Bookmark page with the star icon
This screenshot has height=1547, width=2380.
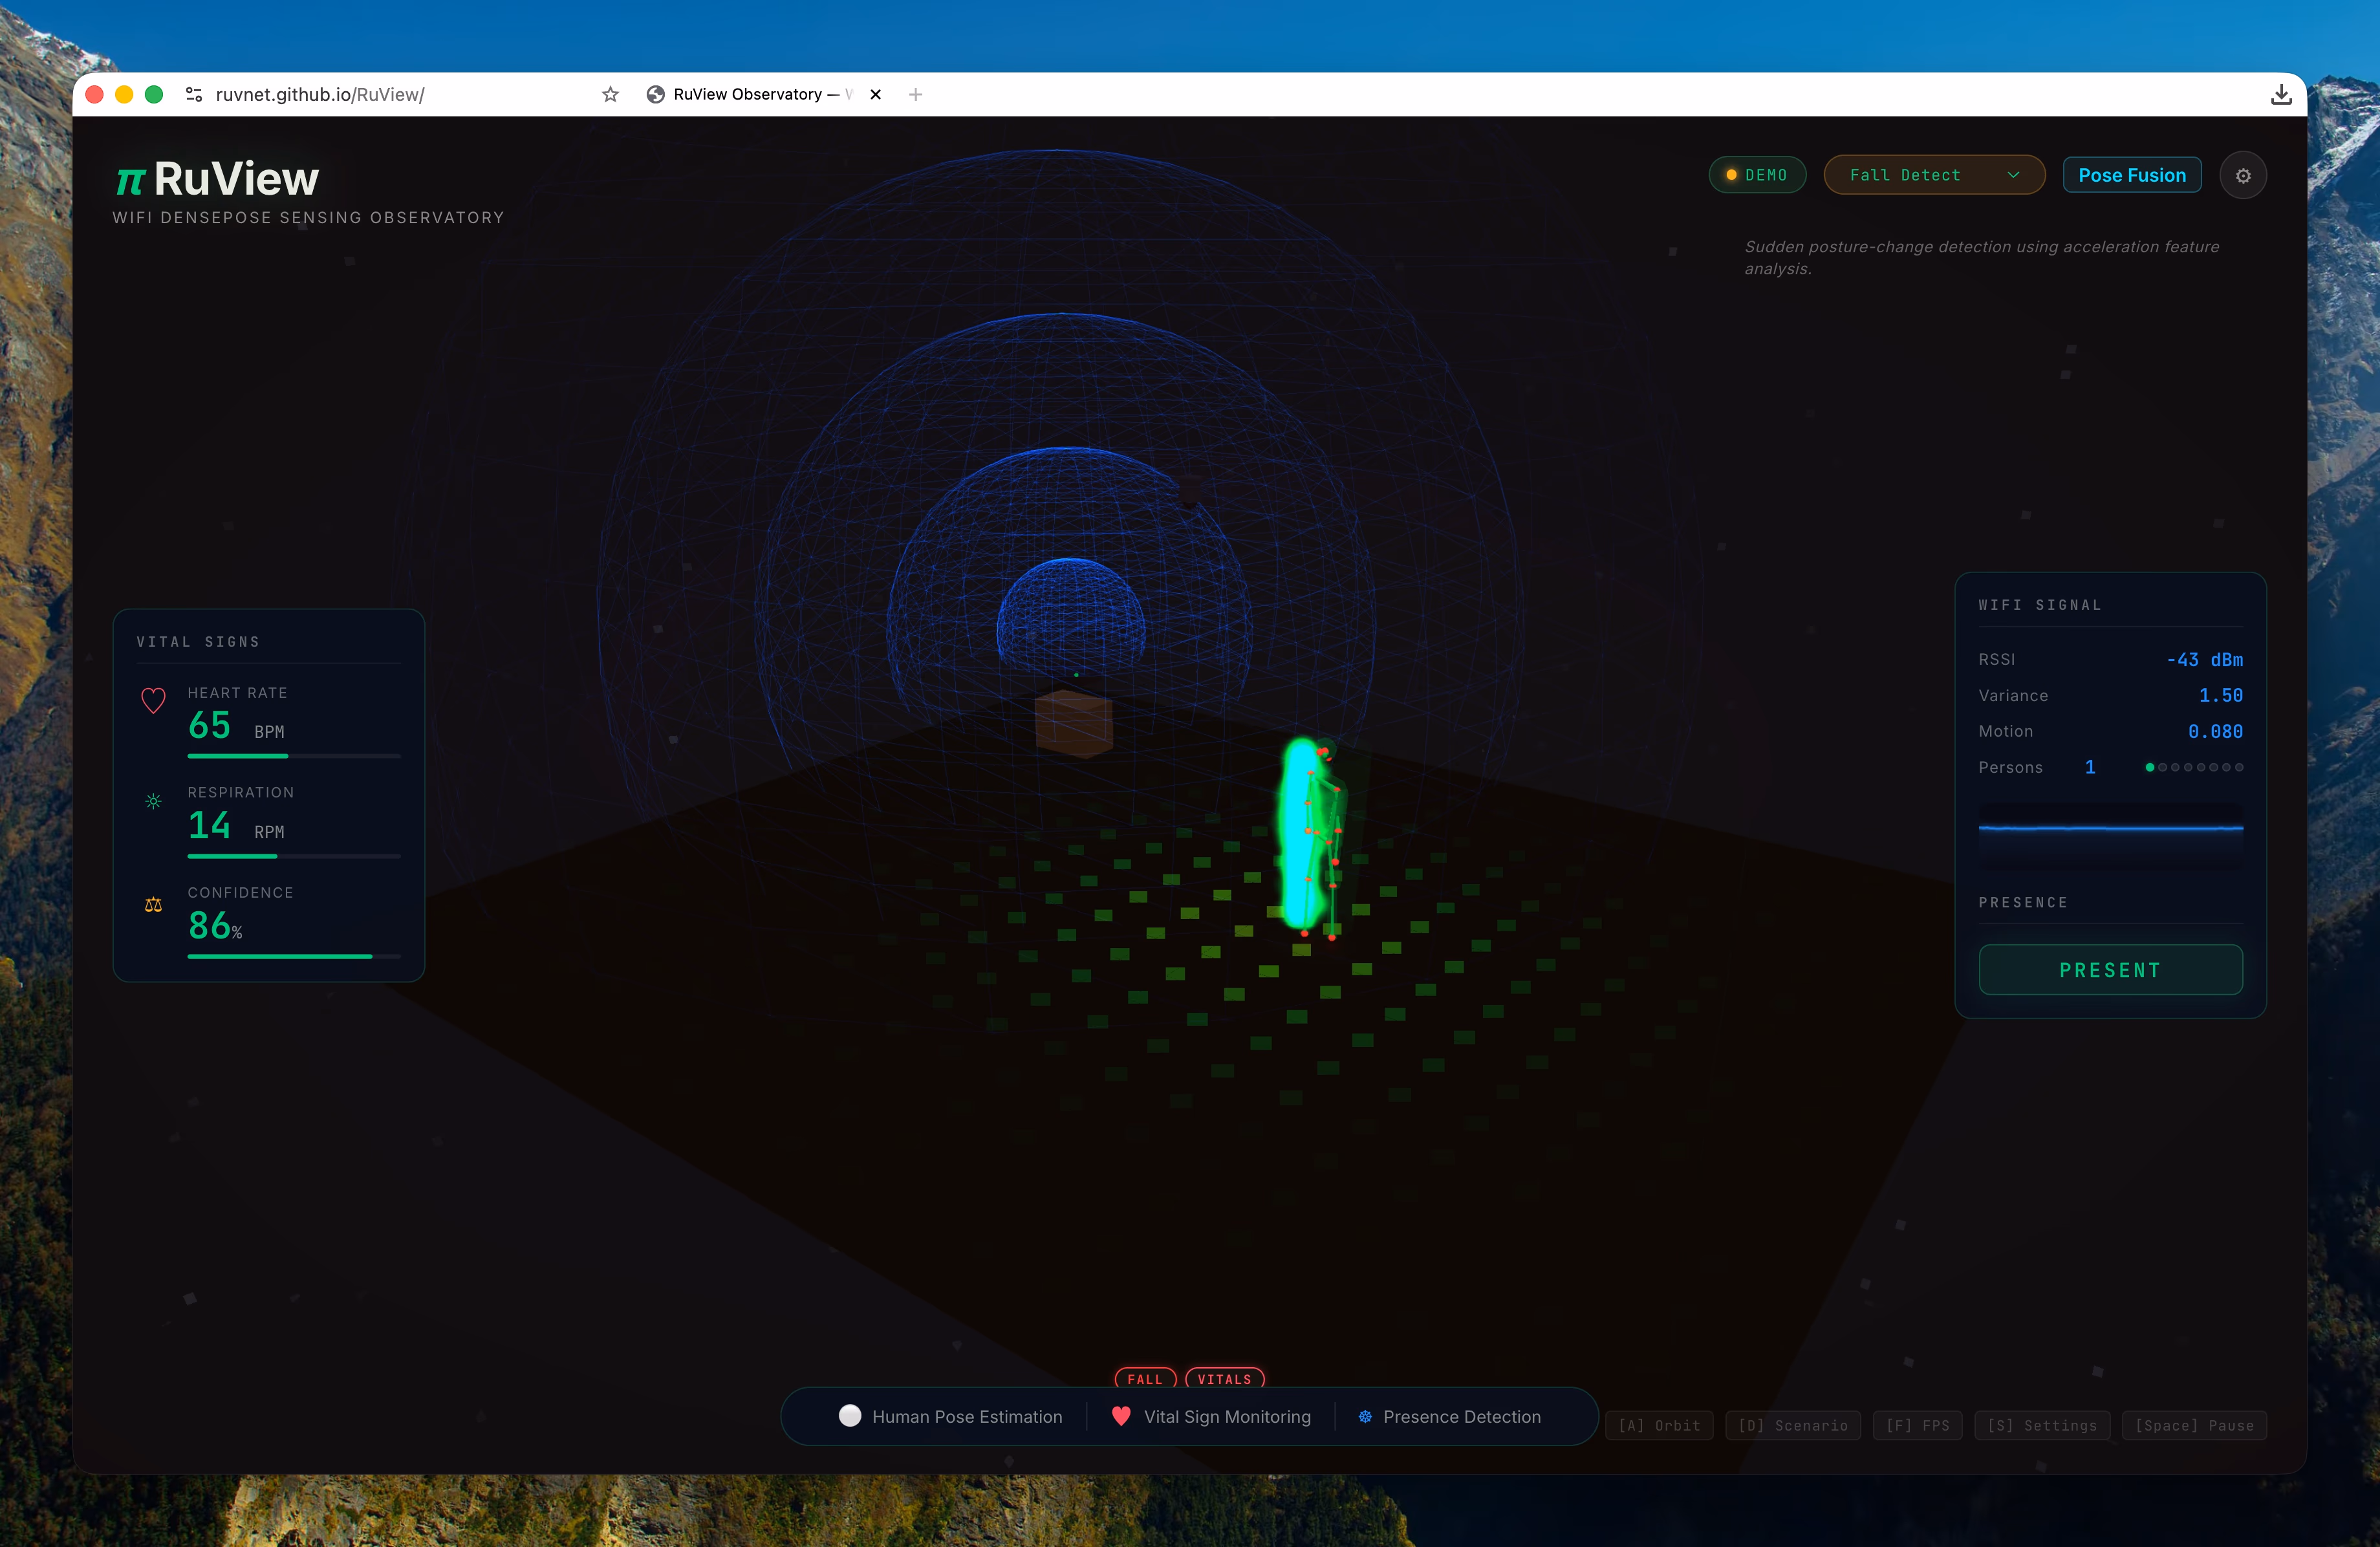pos(610,94)
